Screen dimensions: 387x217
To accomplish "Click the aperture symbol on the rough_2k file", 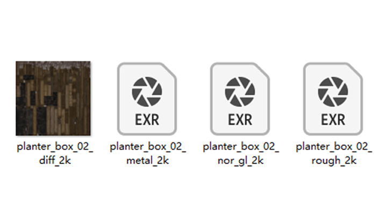I will pyautogui.click(x=333, y=92).
